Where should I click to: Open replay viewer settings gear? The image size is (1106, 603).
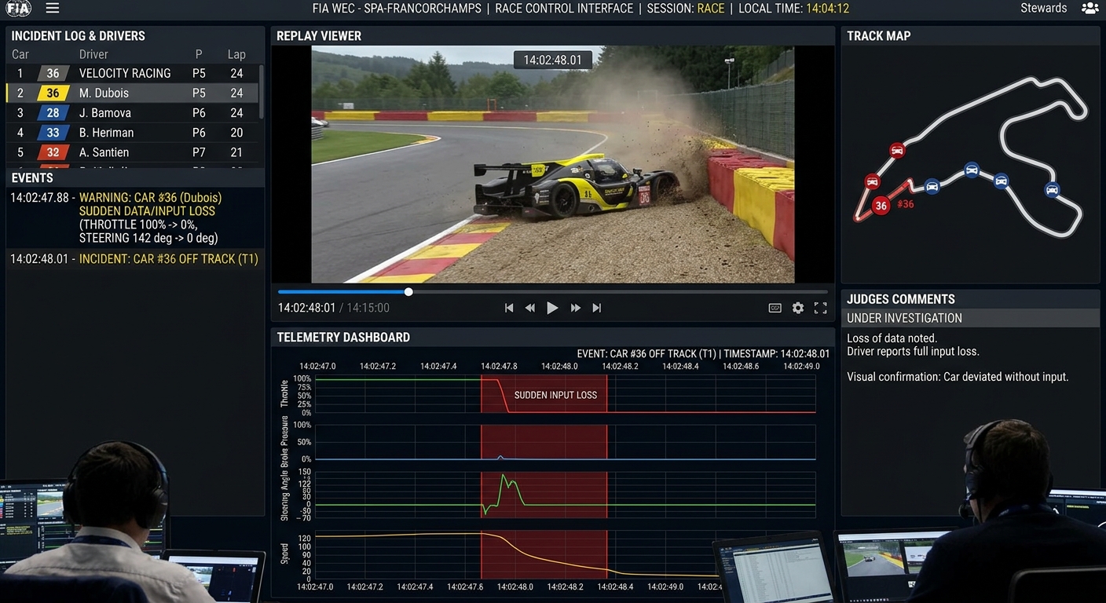pyautogui.click(x=798, y=308)
